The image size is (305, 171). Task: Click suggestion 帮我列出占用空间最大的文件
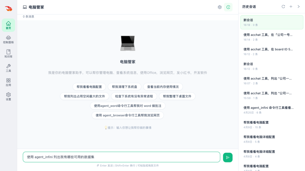(x=84, y=96)
